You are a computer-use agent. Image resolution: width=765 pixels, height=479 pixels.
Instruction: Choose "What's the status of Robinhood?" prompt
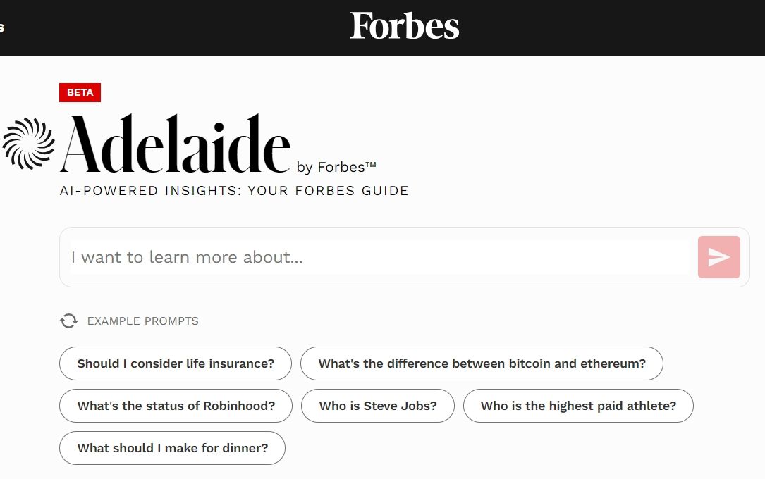pyautogui.click(x=175, y=406)
